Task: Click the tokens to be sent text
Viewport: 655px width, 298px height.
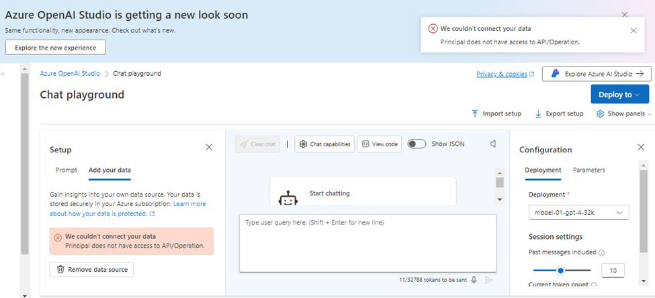Action: (433, 280)
